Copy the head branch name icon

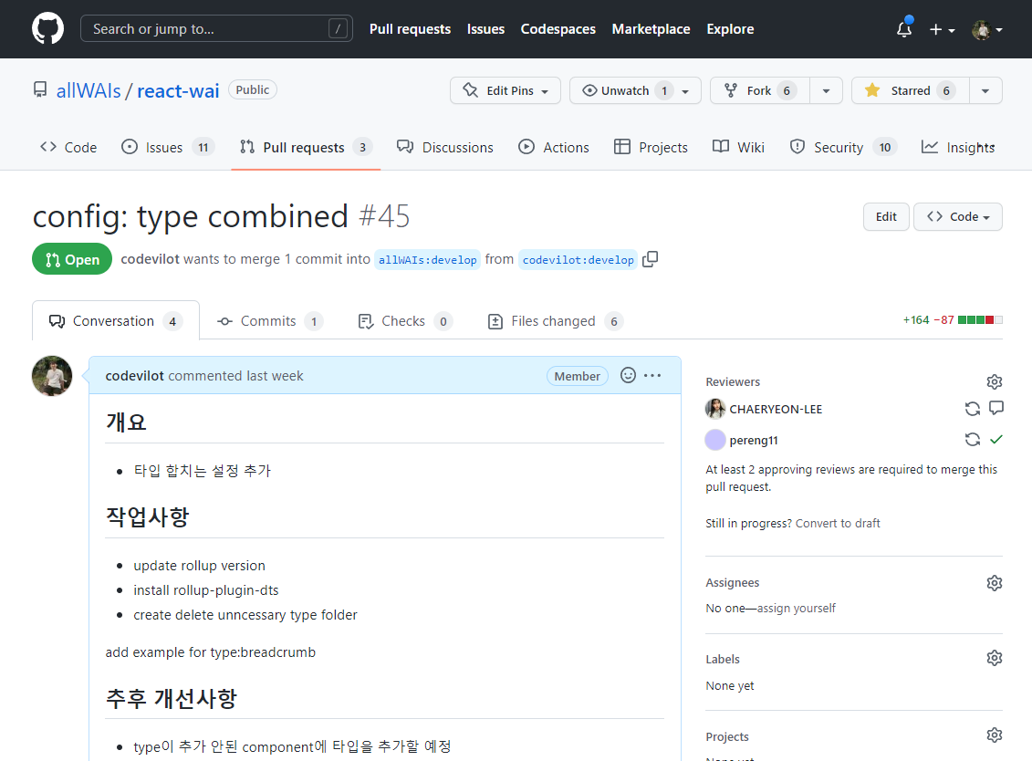pos(651,259)
